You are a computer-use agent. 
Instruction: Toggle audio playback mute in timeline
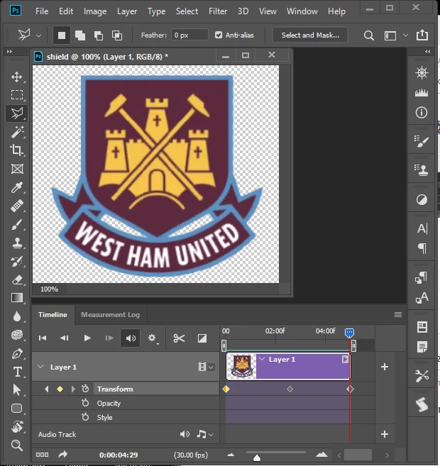pyautogui.click(x=131, y=338)
